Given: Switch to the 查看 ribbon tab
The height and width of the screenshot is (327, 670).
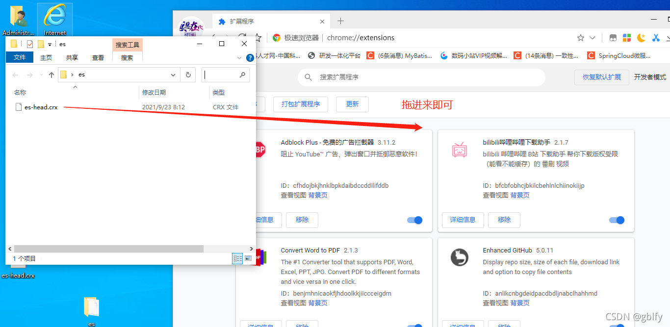Looking at the screenshot, I should click(98, 57).
